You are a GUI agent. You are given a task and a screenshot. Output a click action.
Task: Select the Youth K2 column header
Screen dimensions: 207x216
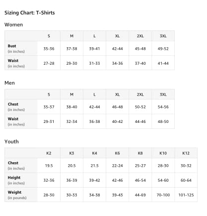pos(49,153)
